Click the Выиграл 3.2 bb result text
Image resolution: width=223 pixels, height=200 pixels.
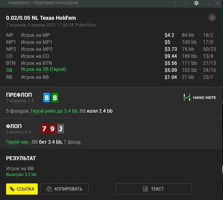tap(21, 174)
